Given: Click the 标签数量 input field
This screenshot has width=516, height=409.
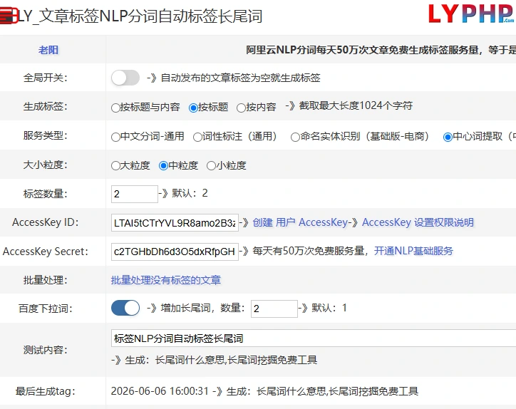Looking at the screenshot, I should (x=135, y=194).
